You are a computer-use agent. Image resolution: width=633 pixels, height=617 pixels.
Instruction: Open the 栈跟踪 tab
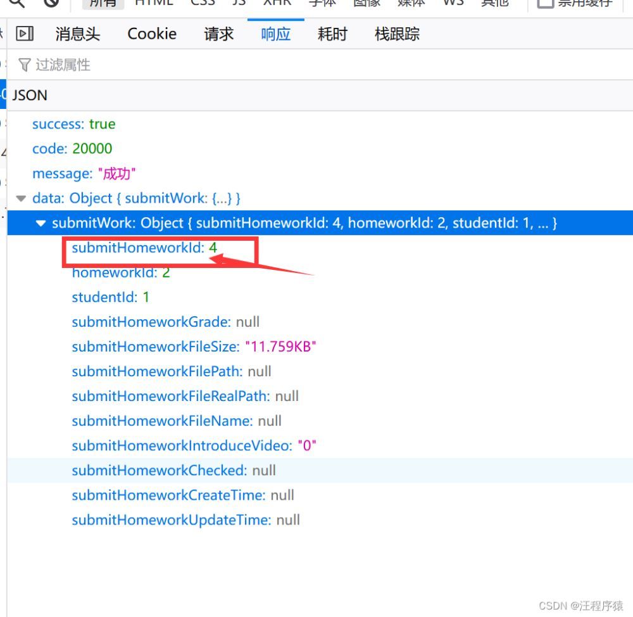[397, 34]
